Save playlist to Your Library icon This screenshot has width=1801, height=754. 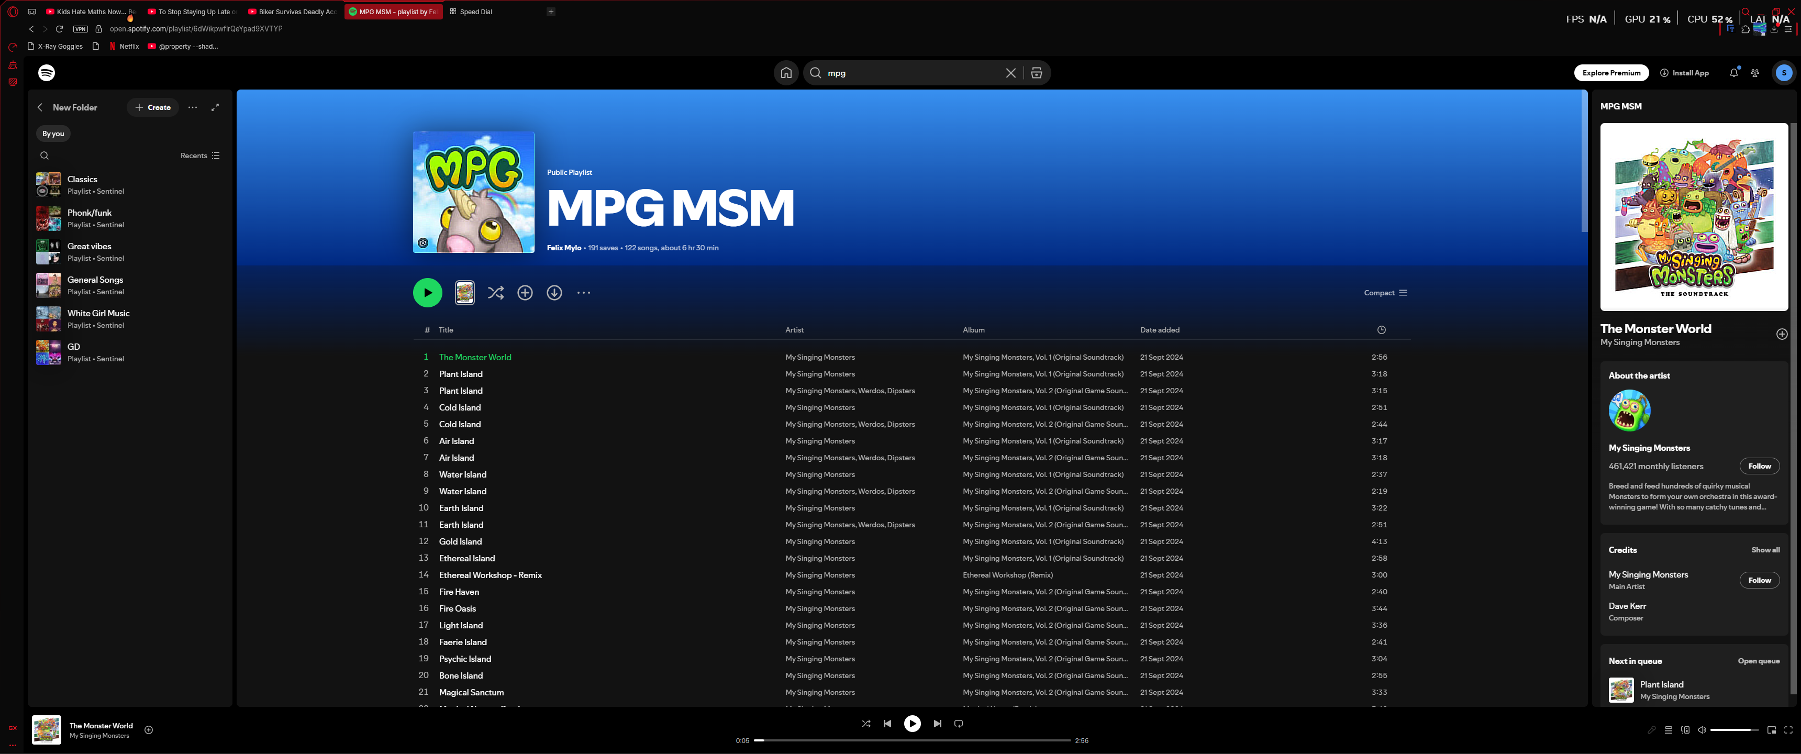[x=525, y=293]
